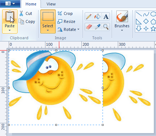This screenshot has width=156, height=136.
Task: Open the Paint file menu button
Action: [x=10, y=4]
